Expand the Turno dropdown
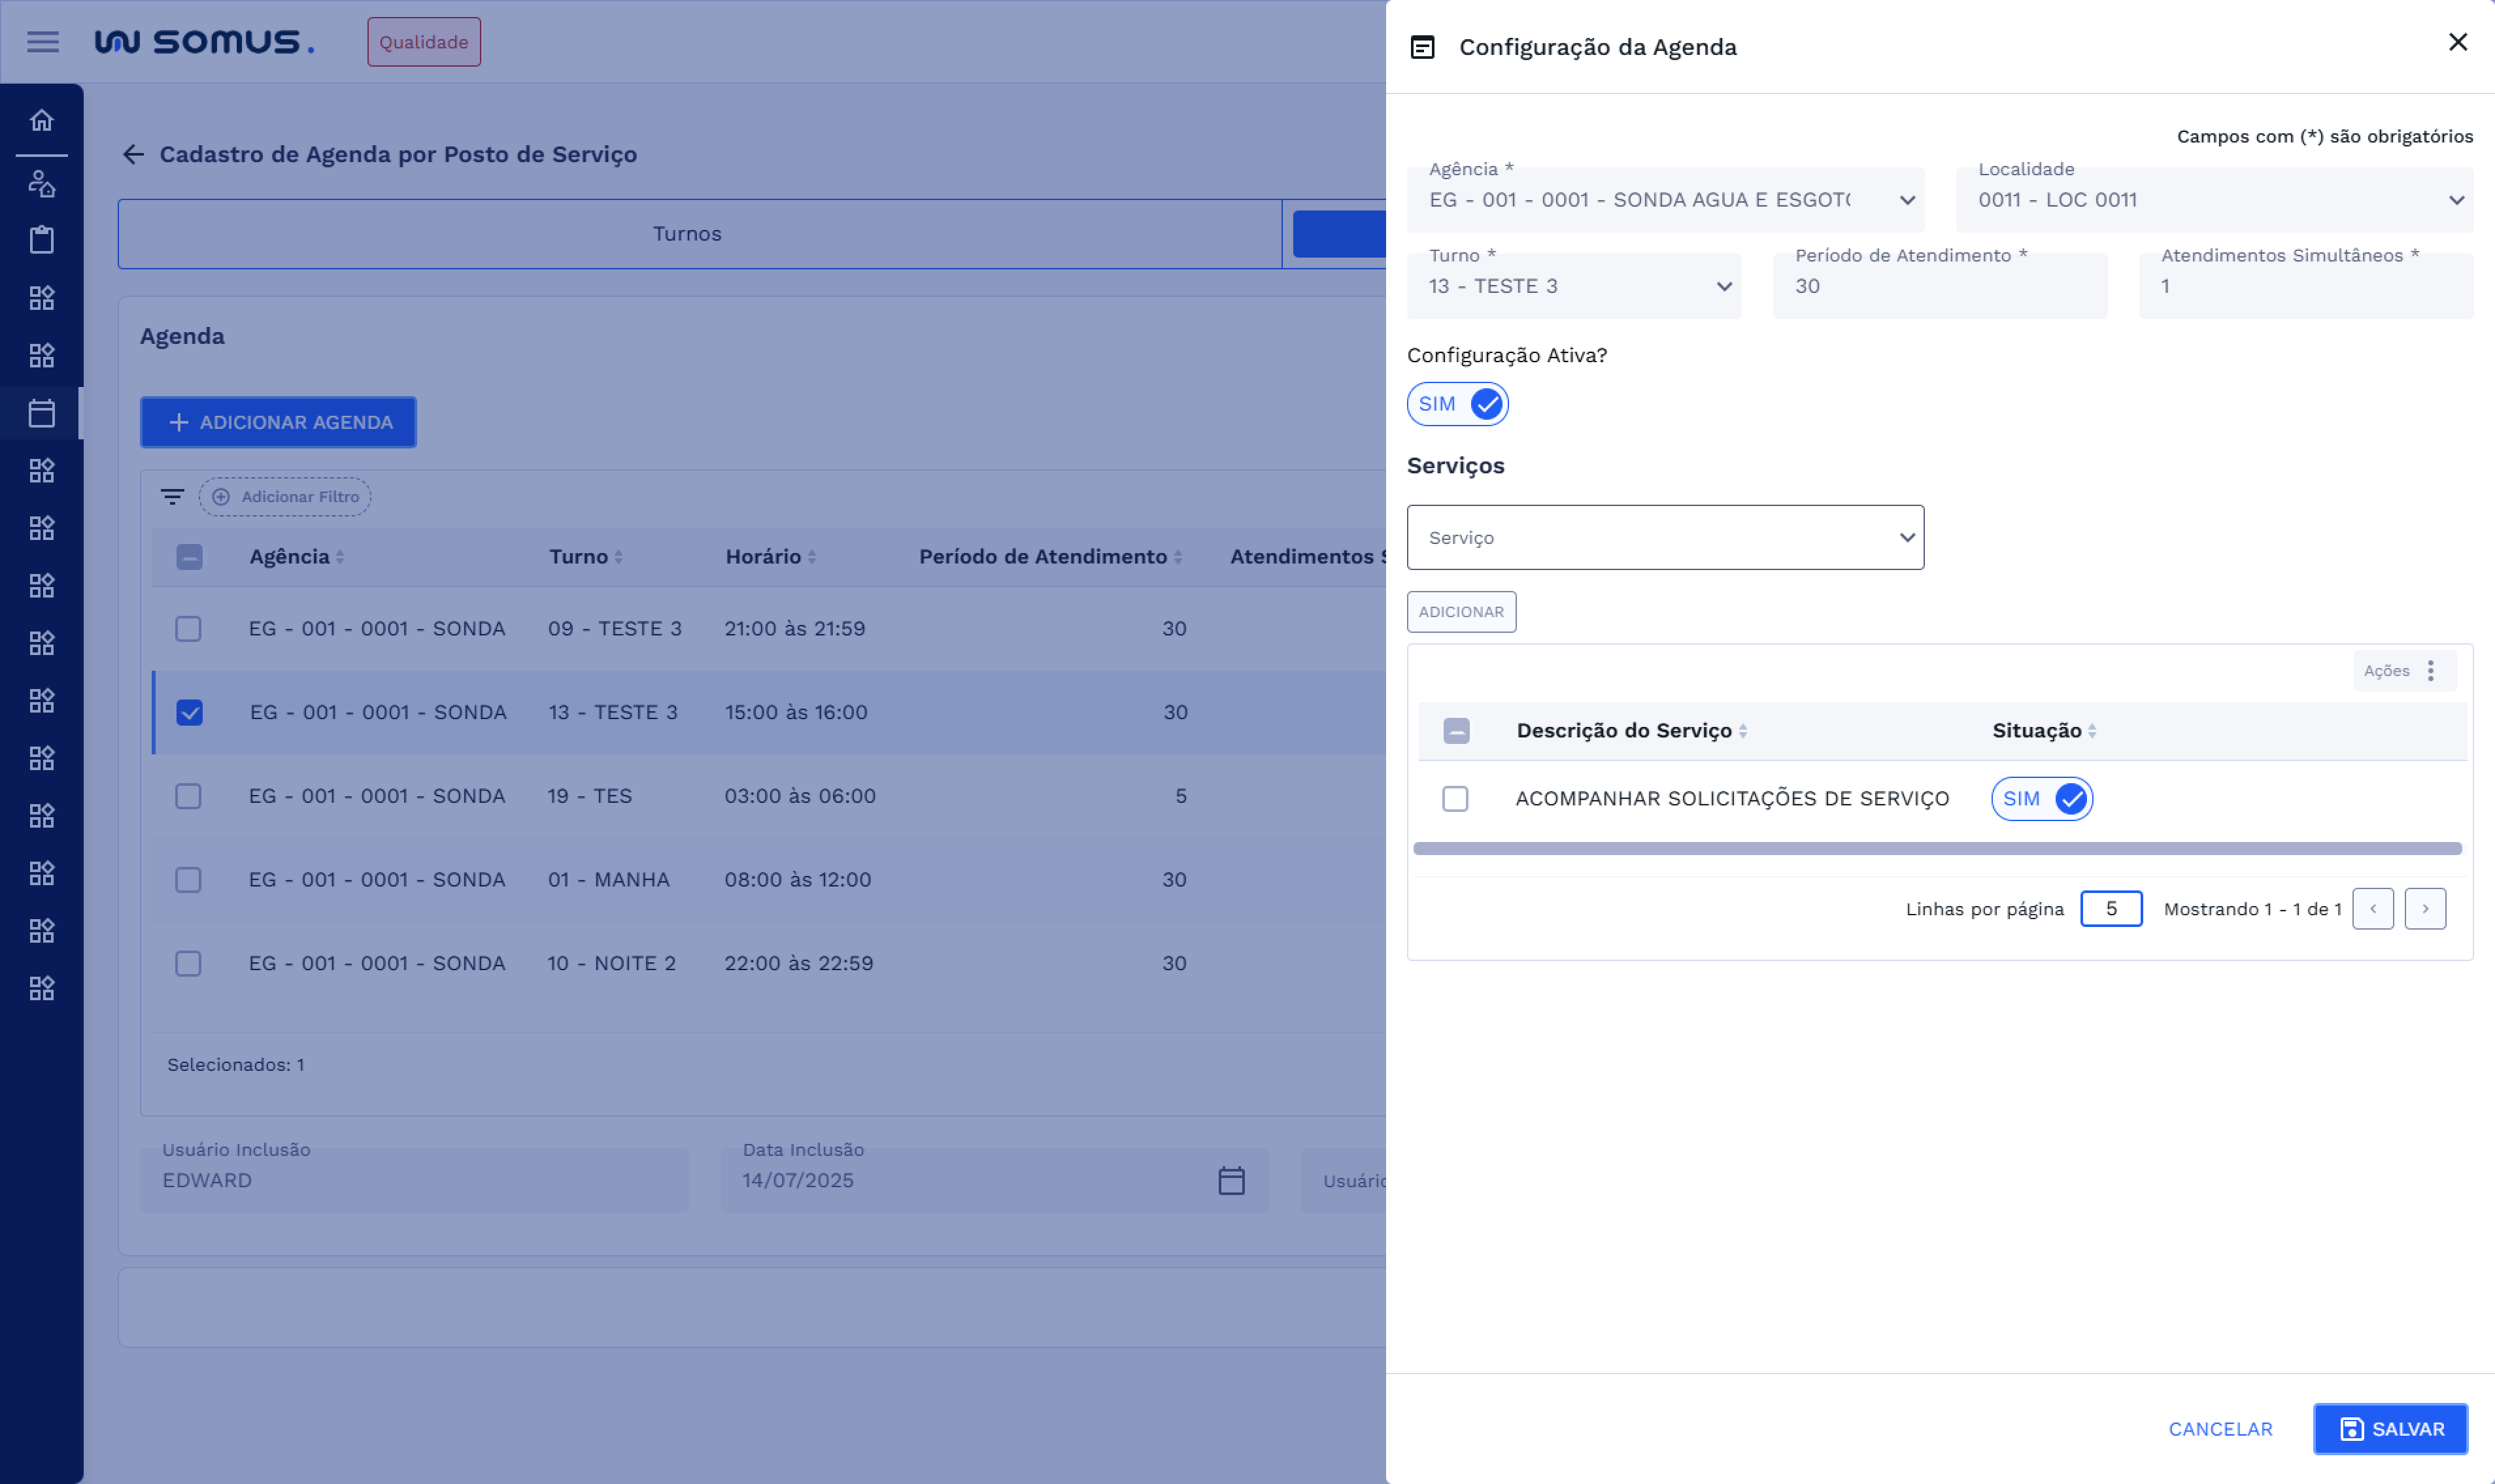2495x1484 pixels. [x=1574, y=287]
